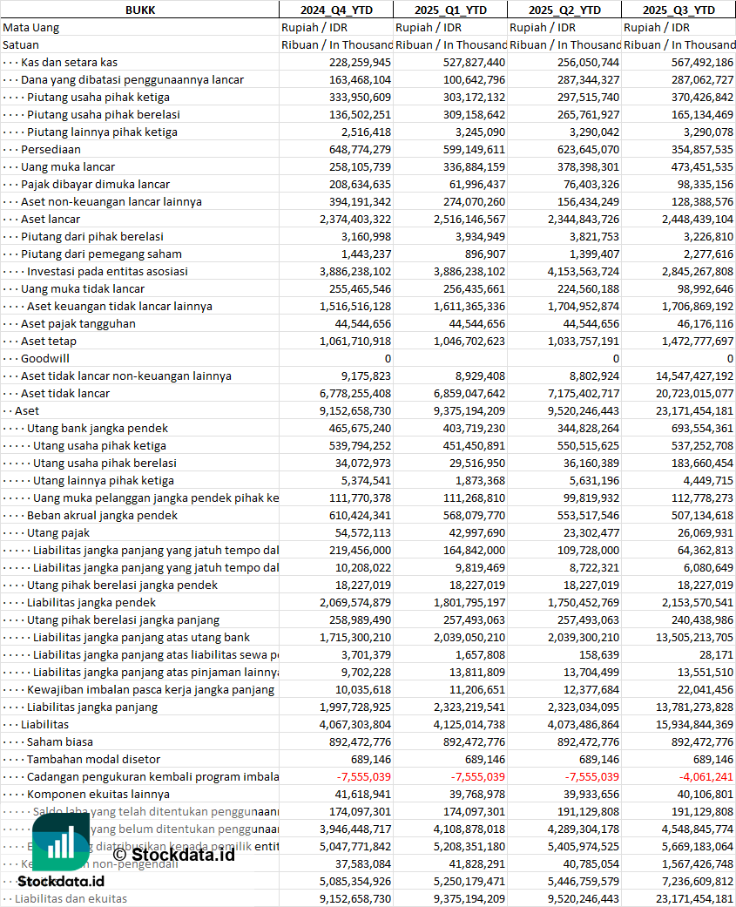736x907 pixels.
Task: Select the Saham biasa row label
Action: (60, 741)
